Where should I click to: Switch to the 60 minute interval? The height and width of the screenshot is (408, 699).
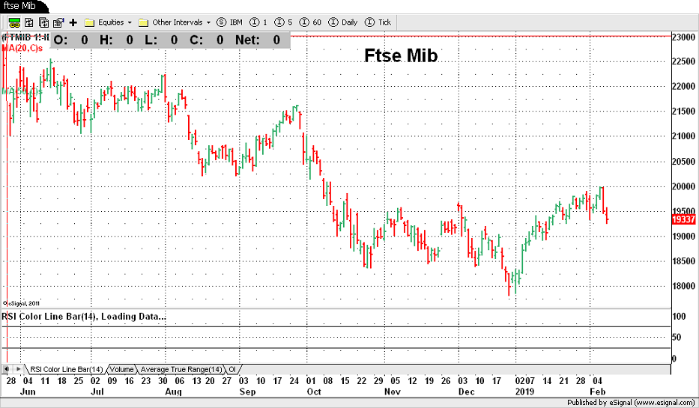(310, 22)
